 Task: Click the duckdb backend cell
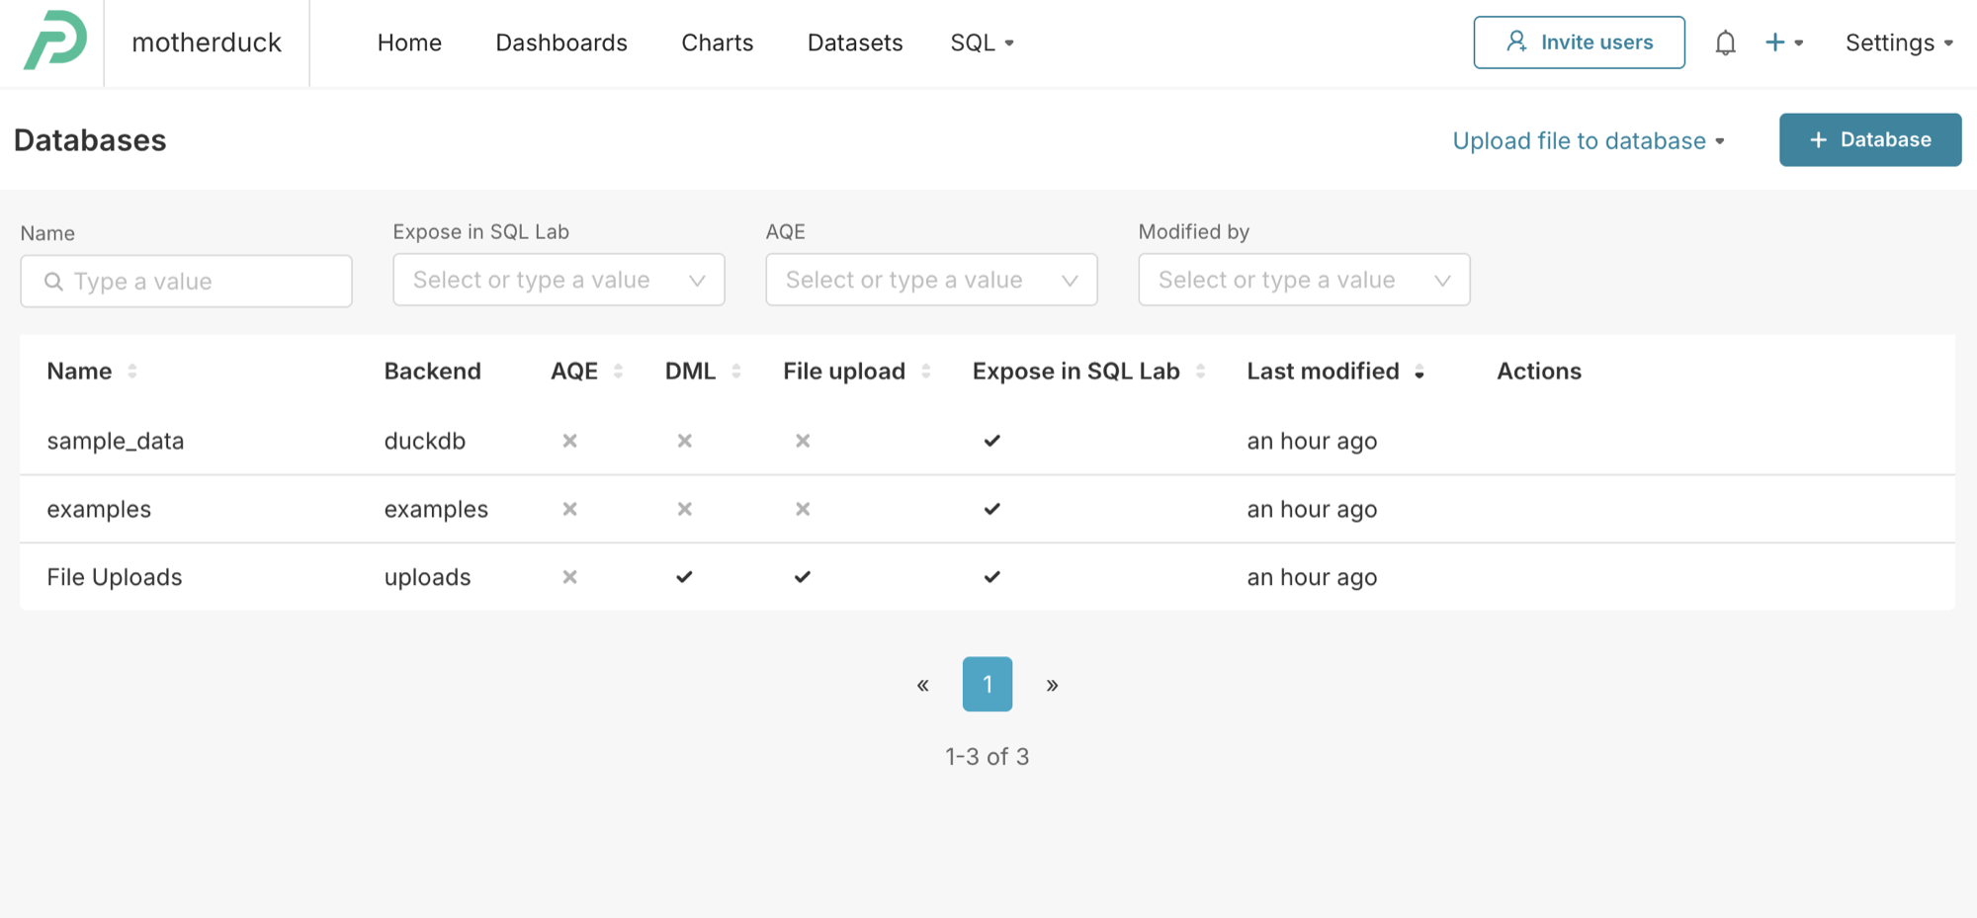(425, 441)
